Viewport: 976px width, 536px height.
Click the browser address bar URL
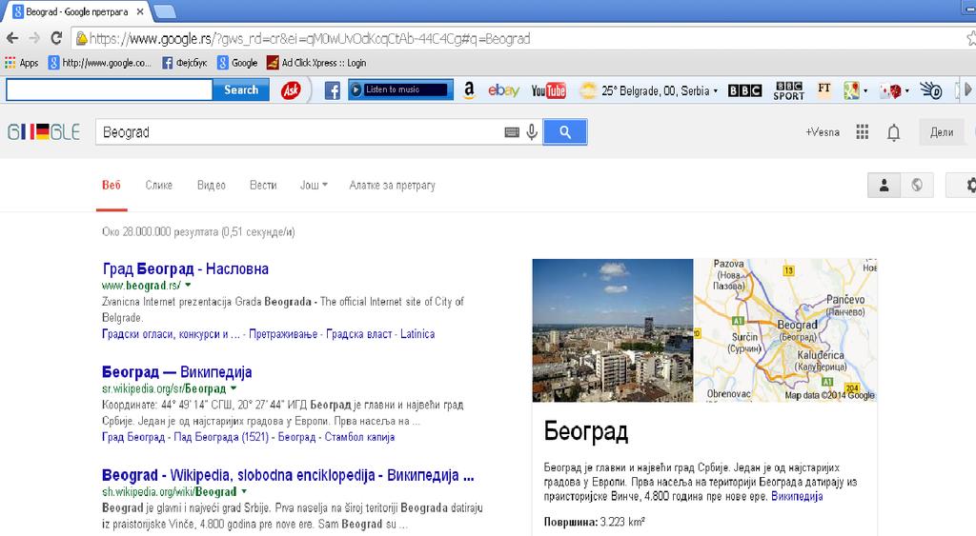310,38
